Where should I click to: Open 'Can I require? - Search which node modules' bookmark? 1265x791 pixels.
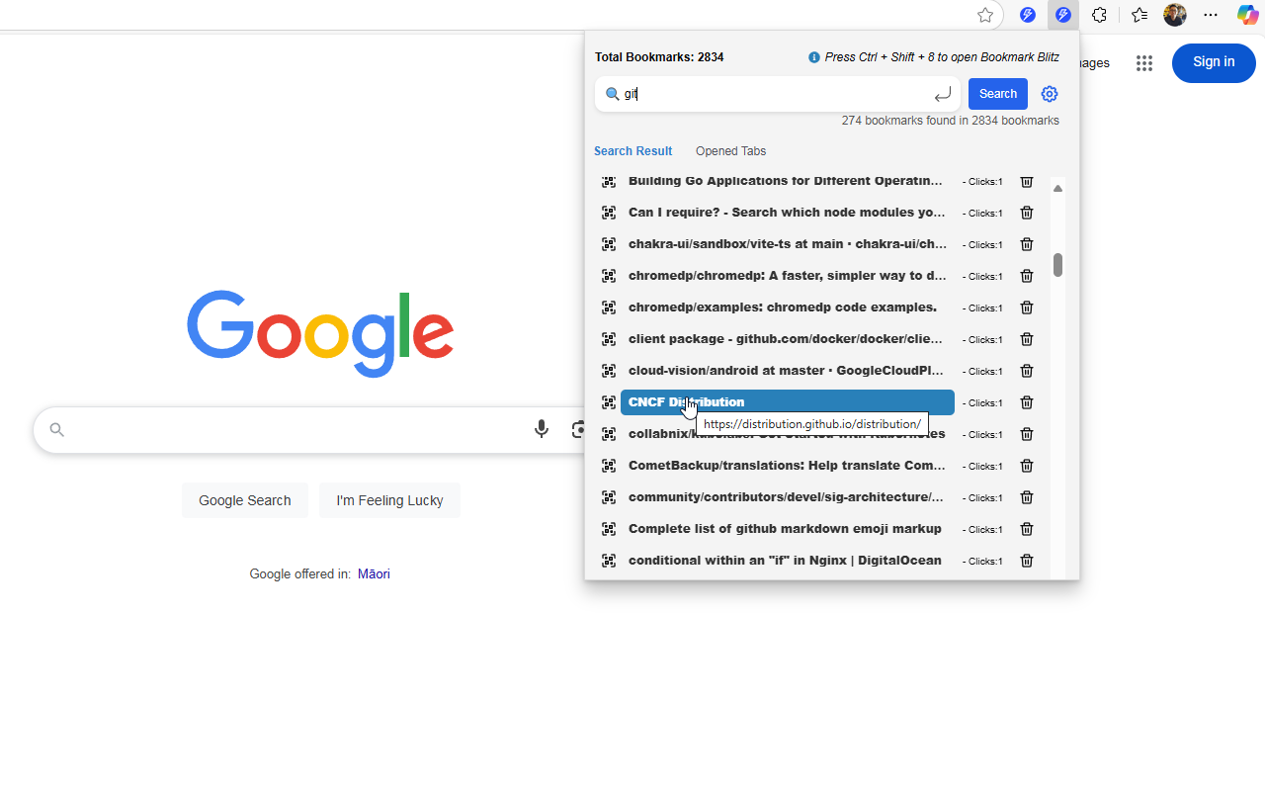788,213
